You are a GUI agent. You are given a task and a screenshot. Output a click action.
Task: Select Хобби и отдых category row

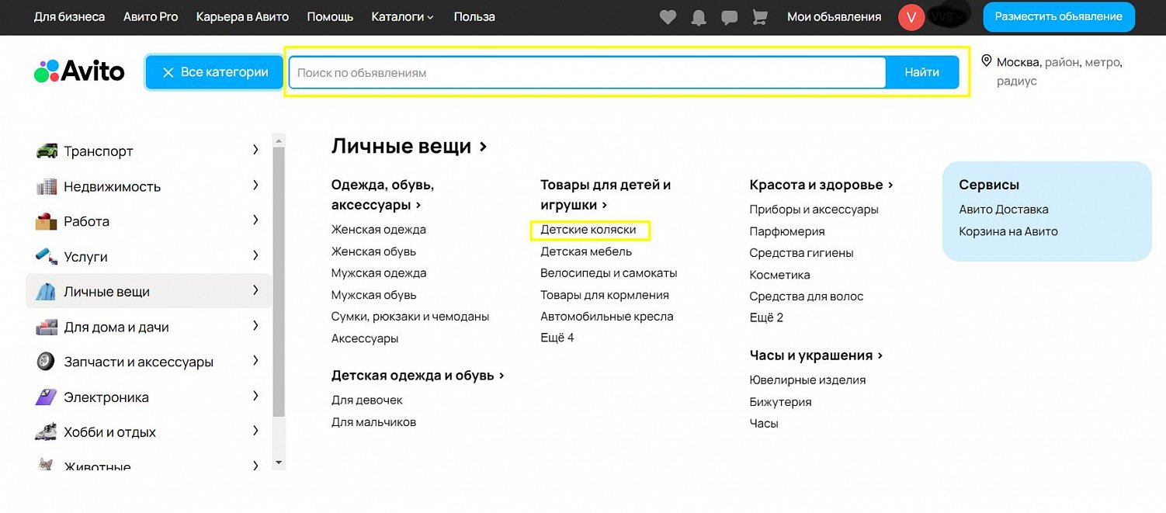(x=149, y=432)
